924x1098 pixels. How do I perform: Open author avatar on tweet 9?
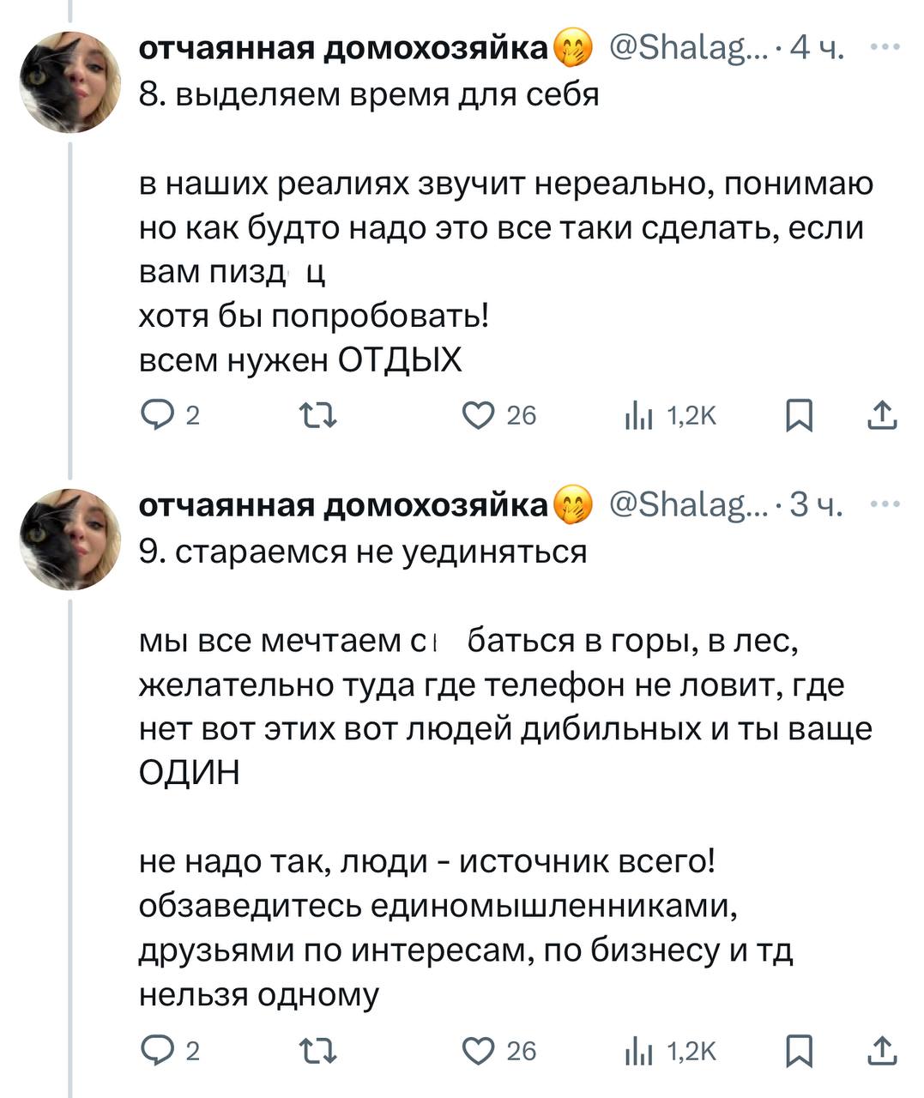point(71,540)
